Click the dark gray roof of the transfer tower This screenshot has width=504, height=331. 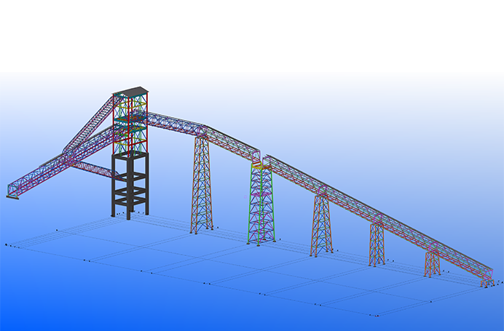pos(130,92)
